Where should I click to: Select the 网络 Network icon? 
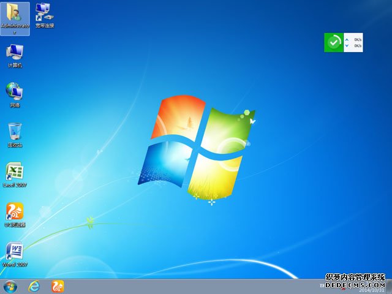point(15,95)
